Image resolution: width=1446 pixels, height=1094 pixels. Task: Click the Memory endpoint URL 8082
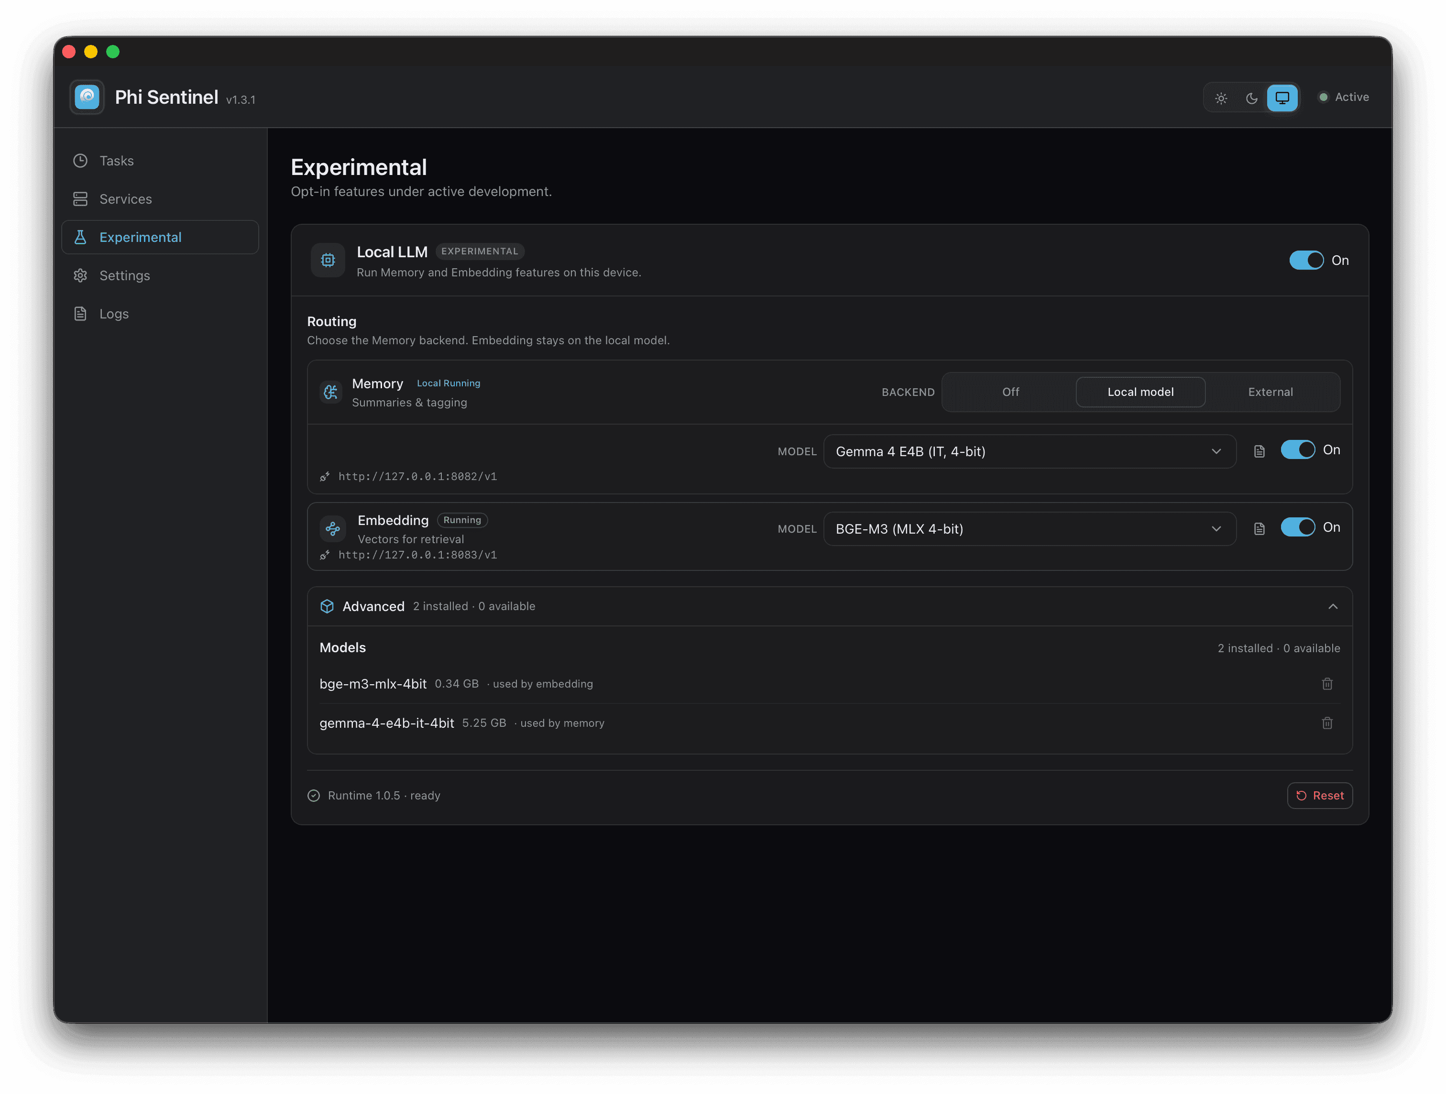tap(417, 476)
